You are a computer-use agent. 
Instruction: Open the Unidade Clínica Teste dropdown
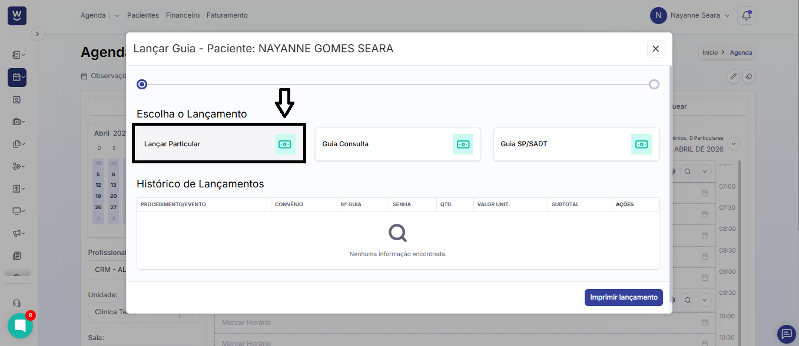[x=144, y=312]
